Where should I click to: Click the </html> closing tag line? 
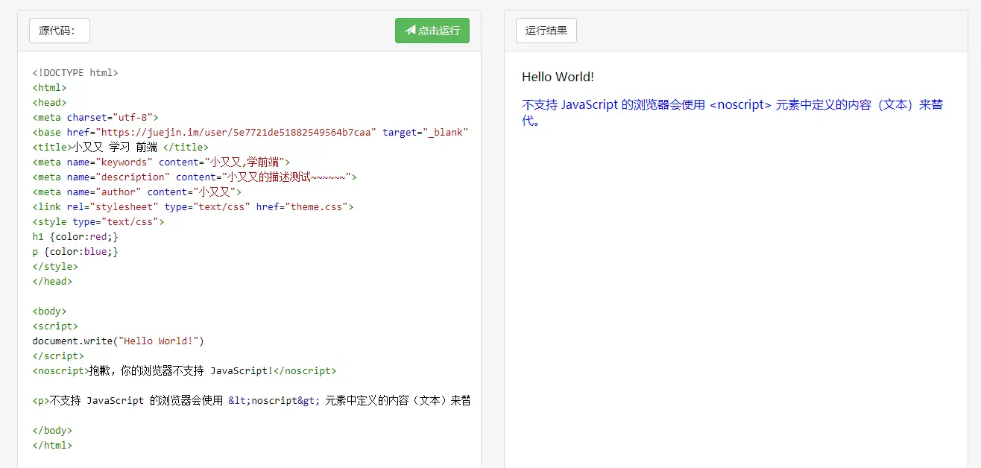[52, 446]
